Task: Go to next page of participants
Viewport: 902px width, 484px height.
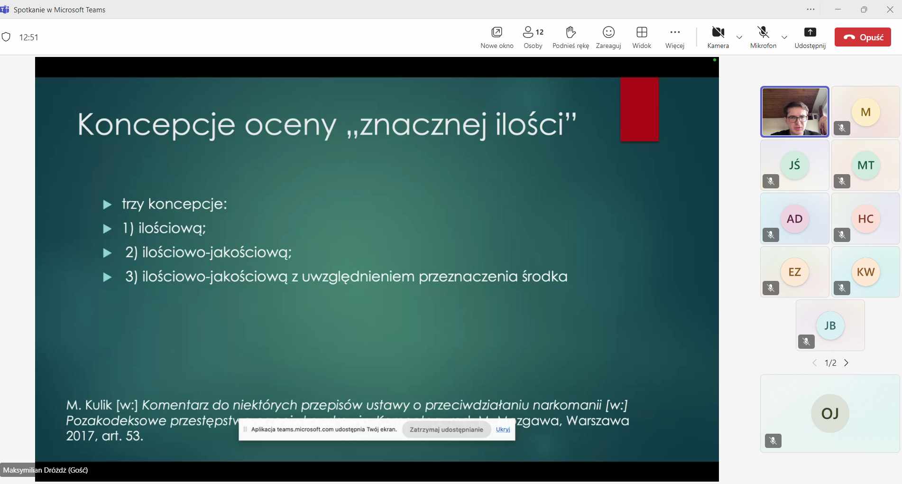Action: [x=846, y=363]
